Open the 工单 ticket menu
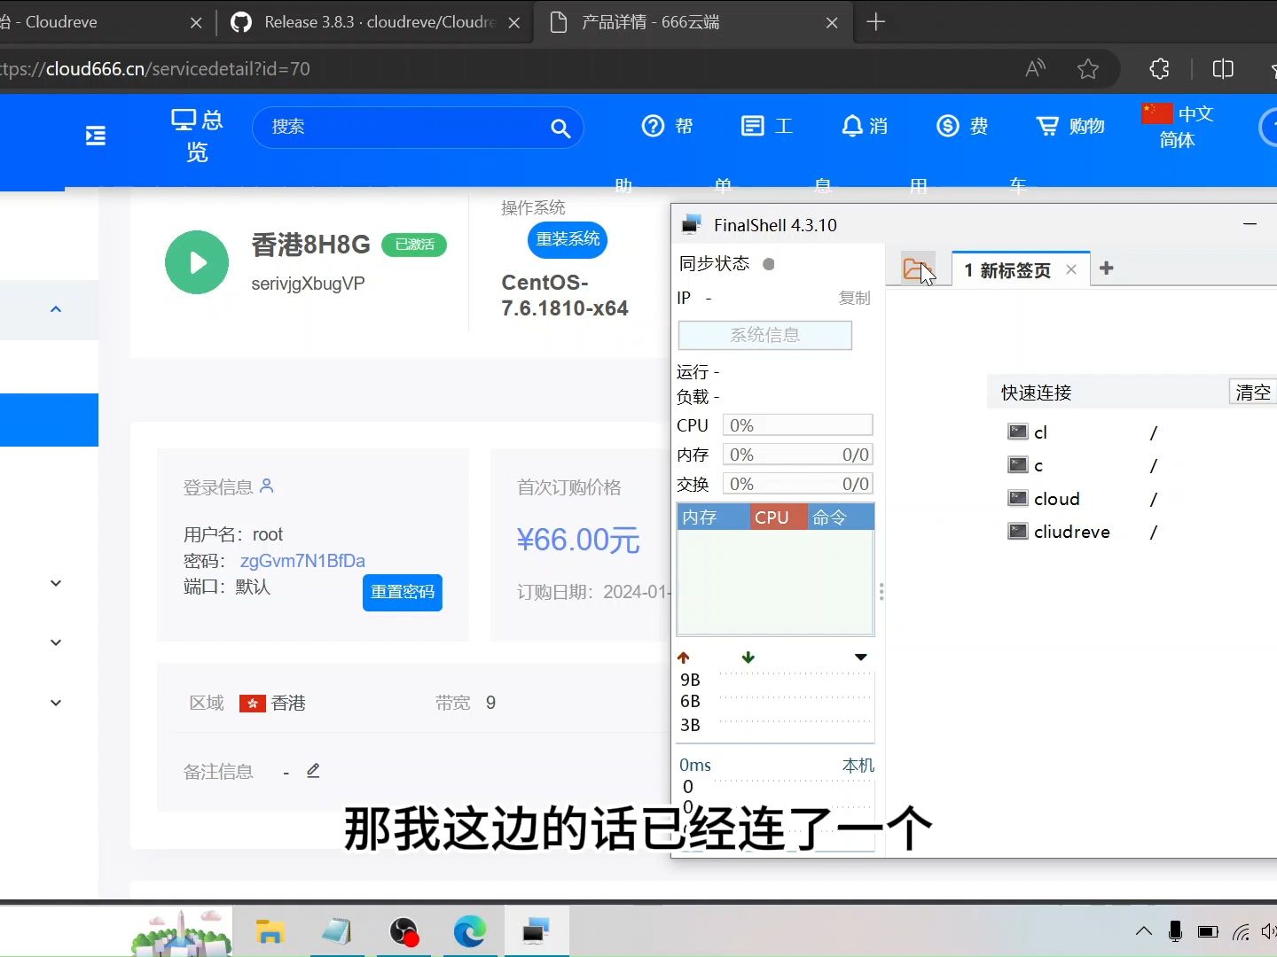Image resolution: width=1277 pixels, height=957 pixels. click(x=767, y=127)
